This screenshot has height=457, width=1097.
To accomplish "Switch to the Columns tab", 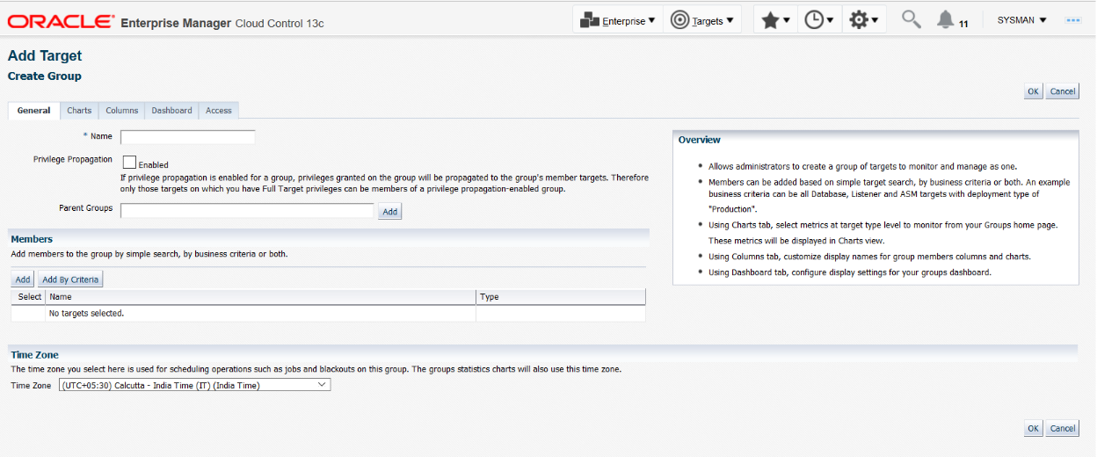I will (x=122, y=111).
